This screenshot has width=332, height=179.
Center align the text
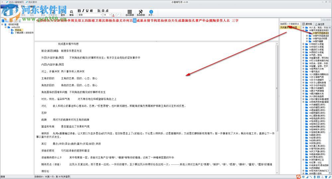pos(103,11)
